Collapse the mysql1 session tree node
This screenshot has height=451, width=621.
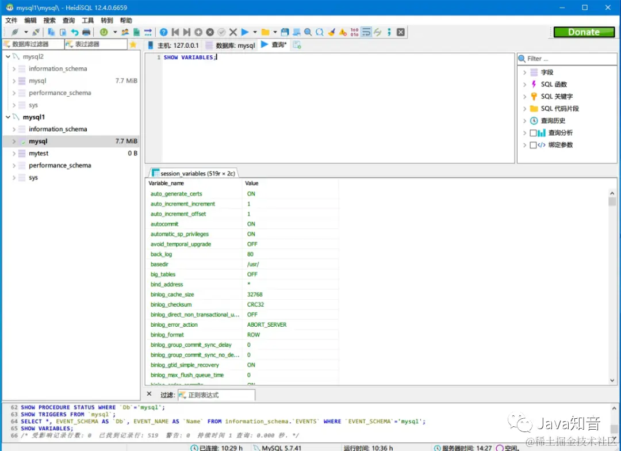[8, 117]
